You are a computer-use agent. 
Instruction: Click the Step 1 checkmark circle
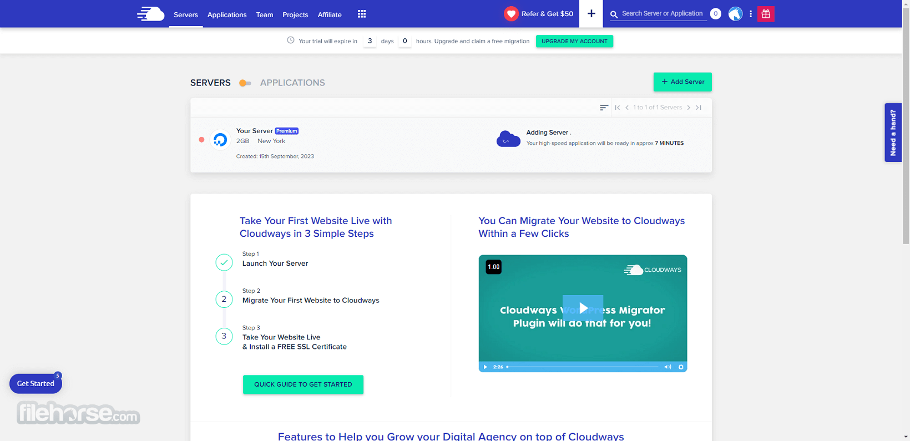click(224, 262)
